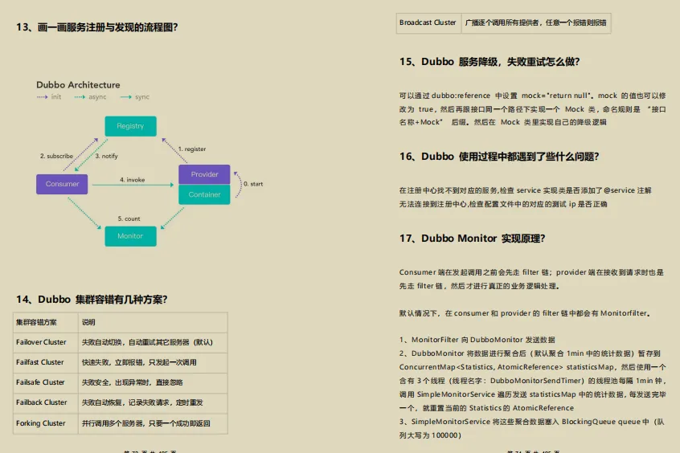Click the 'Failback Cluster' table cell
Image resolution: width=680 pixels, height=453 pixels.
46,402
